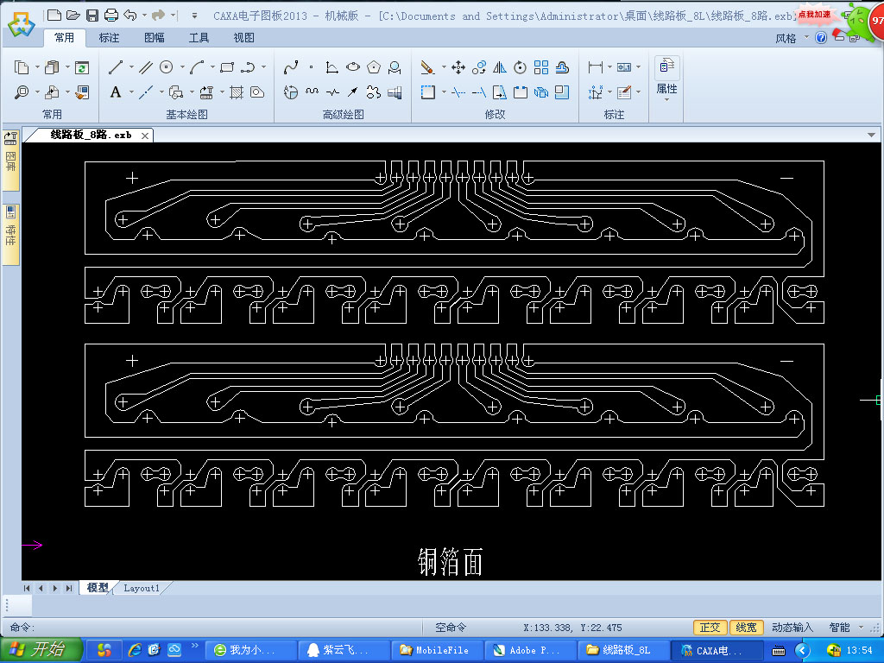Screen dimensions: 884x663
Task: Expand the 属性 properties dropdown
Action: click(666, 100)
